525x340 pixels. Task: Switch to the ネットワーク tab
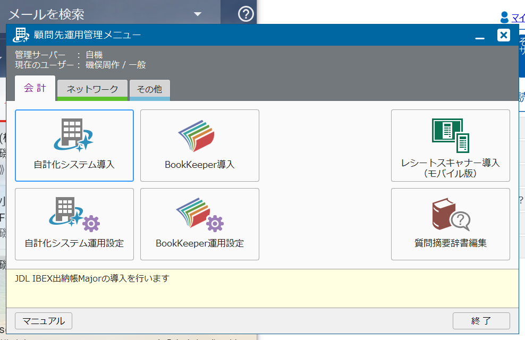coord(92,89)
